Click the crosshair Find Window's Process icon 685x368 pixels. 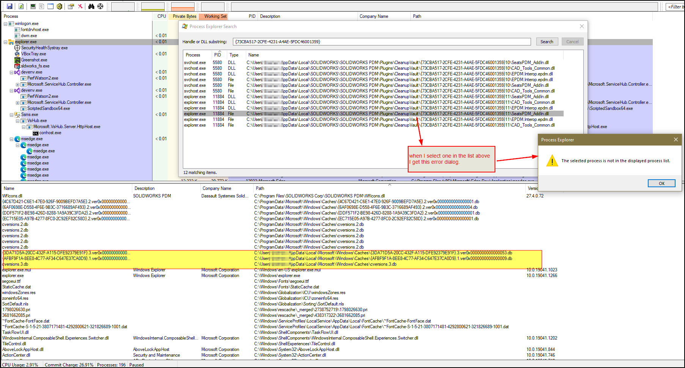[101, 6]
